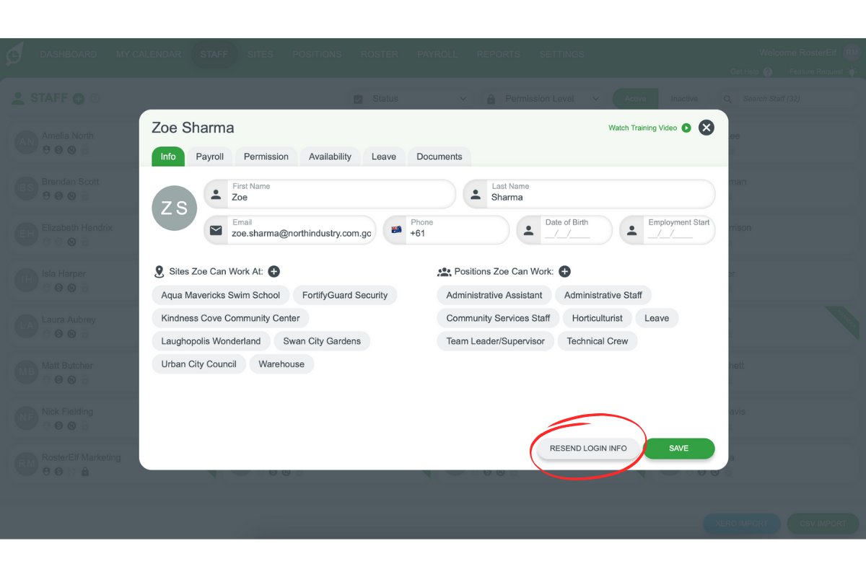This screenshot has height=577, width=866.
Task: Click the plus icon beside Sites Zoe Can Work At
Action: tap(274, 271)
